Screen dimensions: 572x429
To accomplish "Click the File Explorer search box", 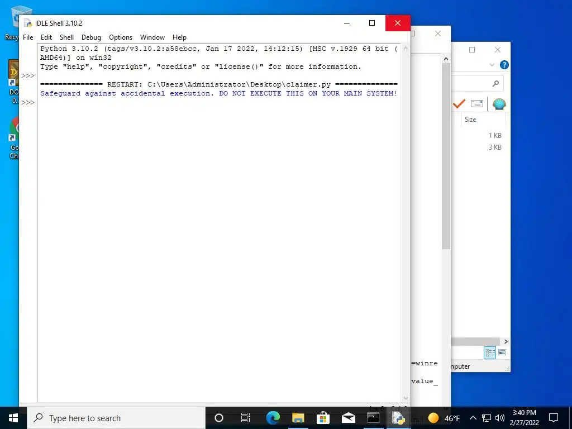I will click(x=477, y=84).
